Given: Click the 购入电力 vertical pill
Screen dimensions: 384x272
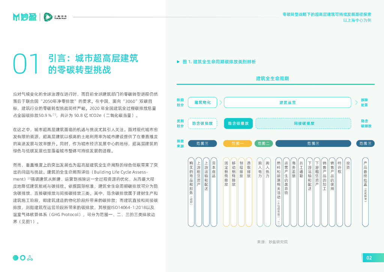Looking at the screenshot, I should pyautogui.click(x=260, y=192).
